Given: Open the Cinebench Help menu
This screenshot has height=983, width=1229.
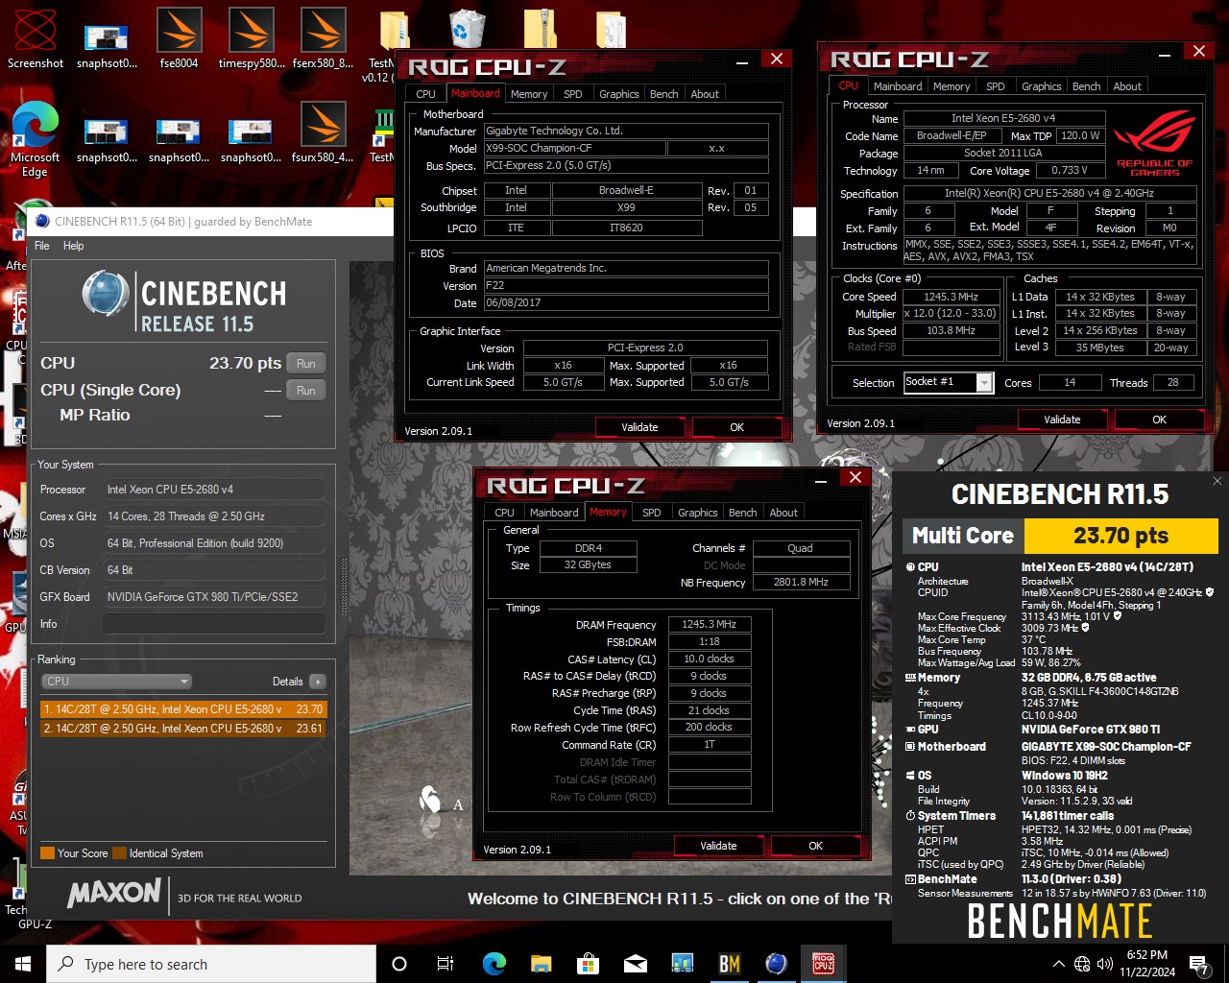Looking at the screenshot, I should point(74,246).
